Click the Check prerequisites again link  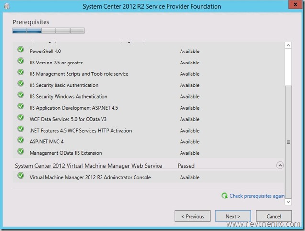pyautogui.click(x=257, y=196)
